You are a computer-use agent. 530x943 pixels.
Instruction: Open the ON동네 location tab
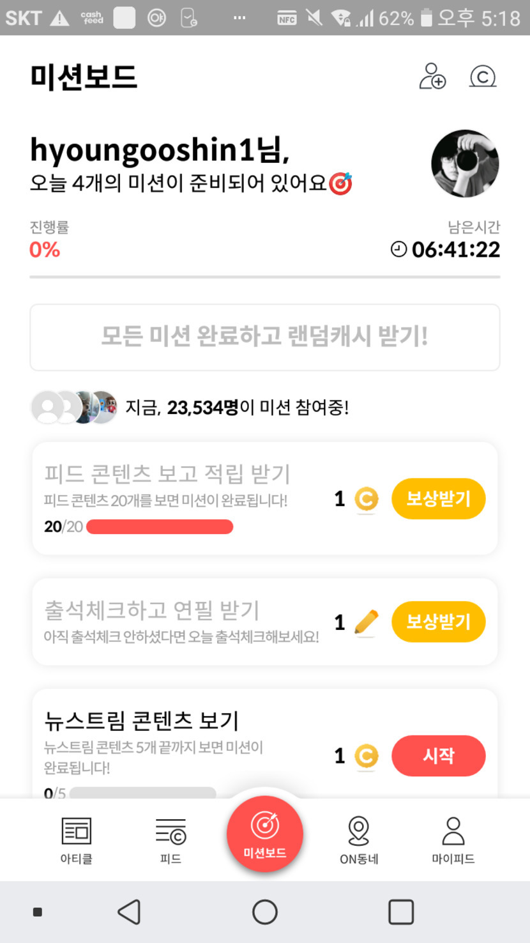click(359, 840)
